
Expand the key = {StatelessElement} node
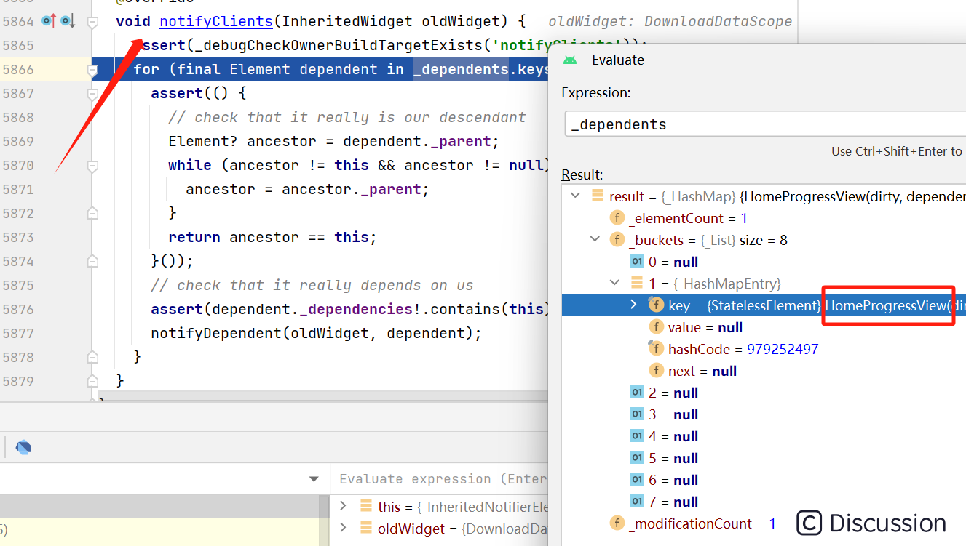(x=634, y=305)
